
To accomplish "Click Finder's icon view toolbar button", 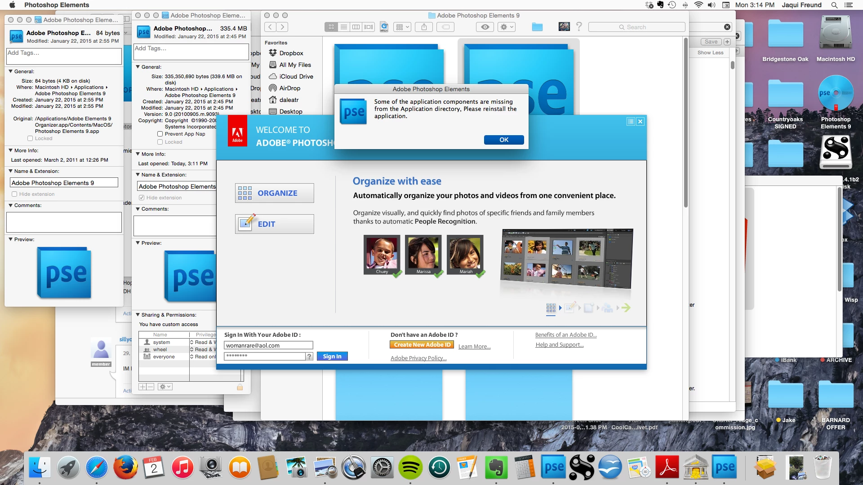I will (x=331, y=27).
